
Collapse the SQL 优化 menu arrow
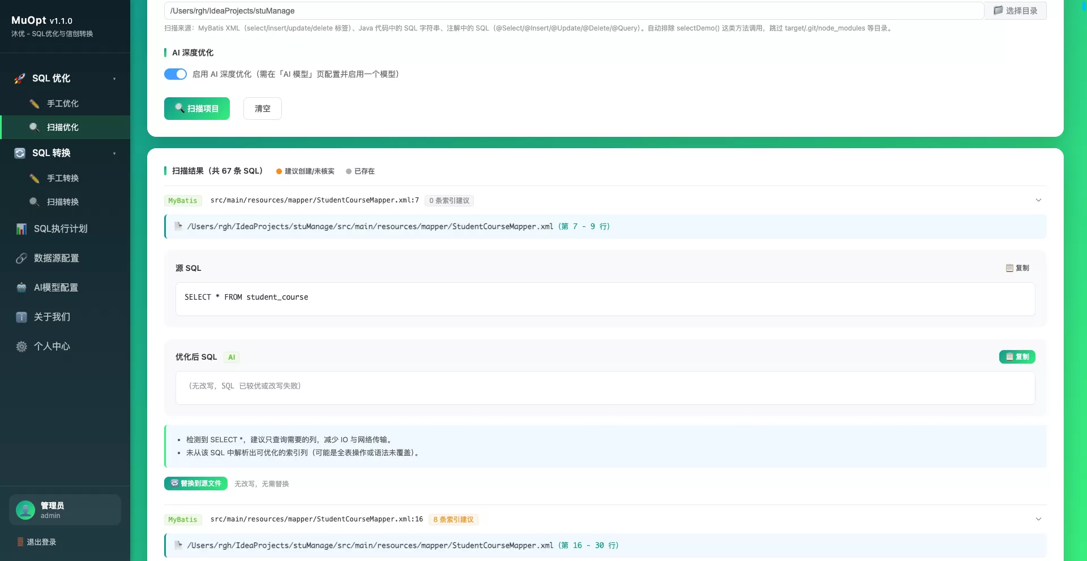click(114, 79)
